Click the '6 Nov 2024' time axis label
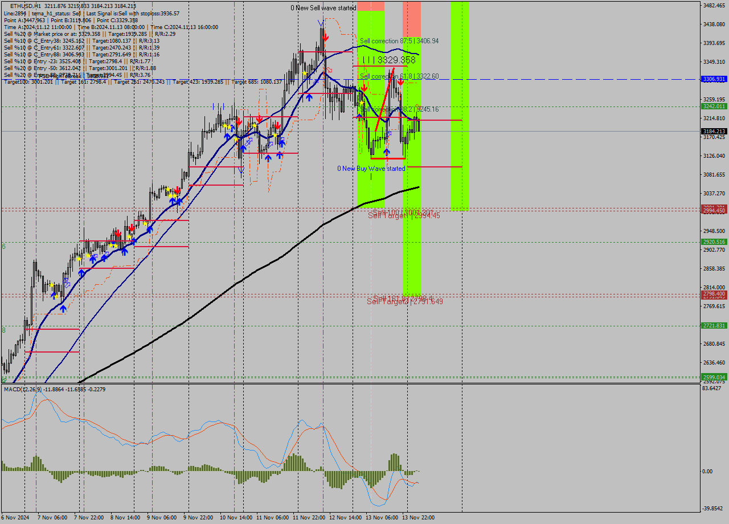 point(16,518)
